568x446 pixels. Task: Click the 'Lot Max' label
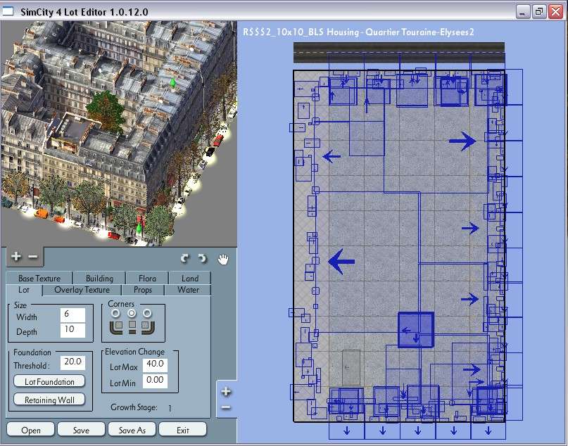(x=124, y=367)
